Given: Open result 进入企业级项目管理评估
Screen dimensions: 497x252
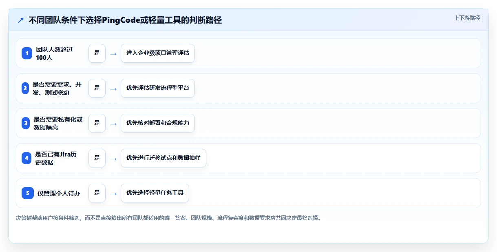Looking at the screenshot, I should 158,53.
